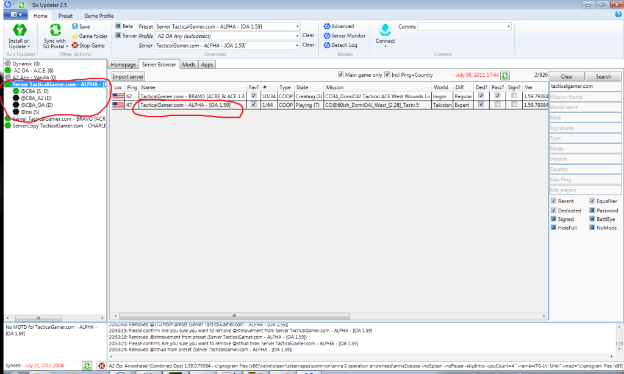Enable the HideFull filter checkbox
This screenshot has width=624, height=374.
(x=554, y=228)
